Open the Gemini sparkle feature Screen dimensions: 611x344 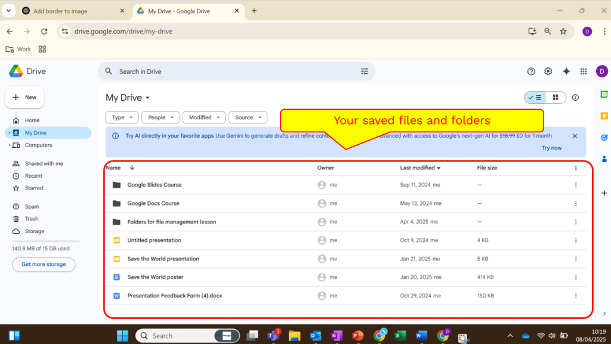pos(566,71)
